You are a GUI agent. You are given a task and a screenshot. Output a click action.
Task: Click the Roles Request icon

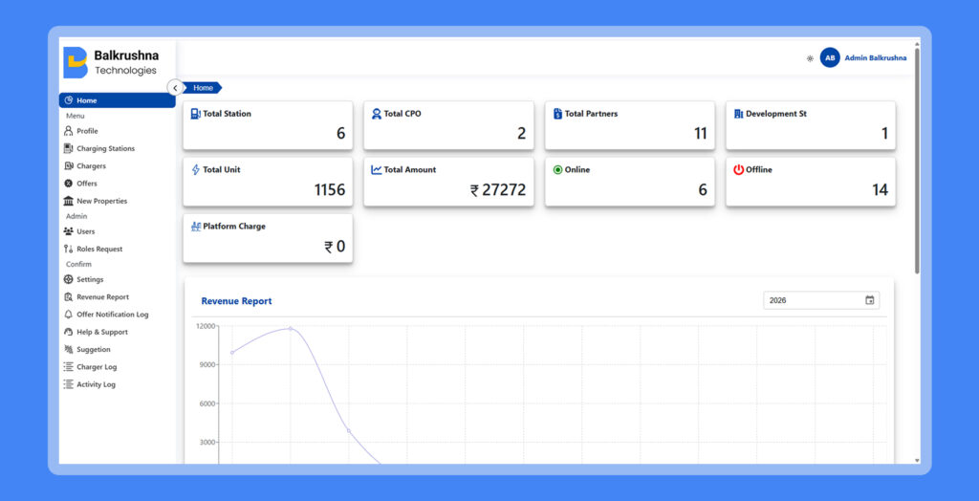(69, 249)
